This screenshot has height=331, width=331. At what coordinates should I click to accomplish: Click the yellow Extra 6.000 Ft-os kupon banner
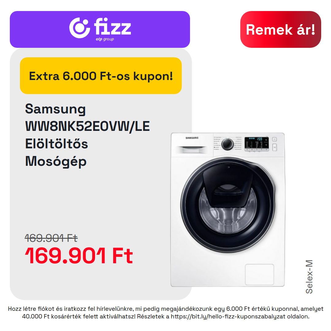pos(101,76)
